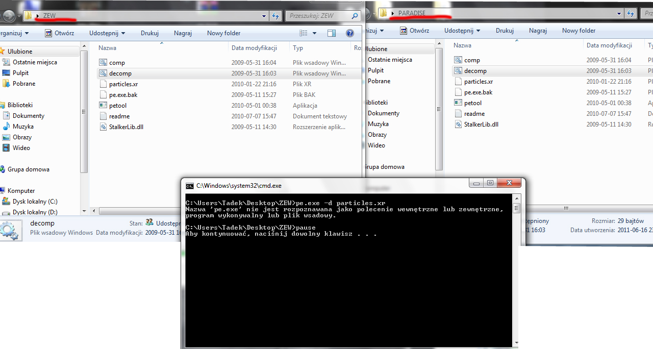Open recent locations dropdown beside ZEW Back button

pyautogui.click(x=19, y=16)
